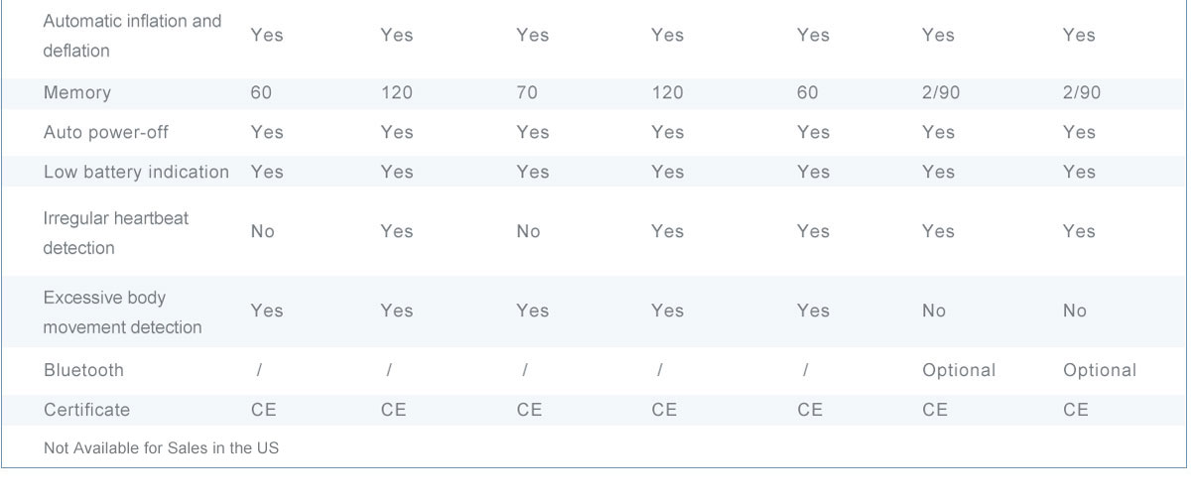Select the first '60' memory value

click(261, 92)
